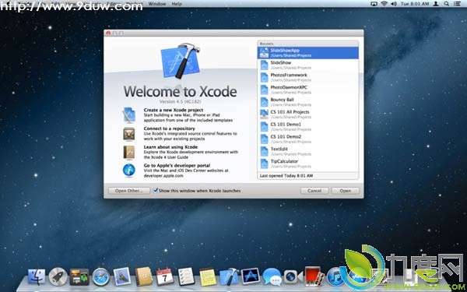Open Mail stamp icon in Dock
Screen dimensions: 467x292
pyautogui.click(x=122, y=276)
